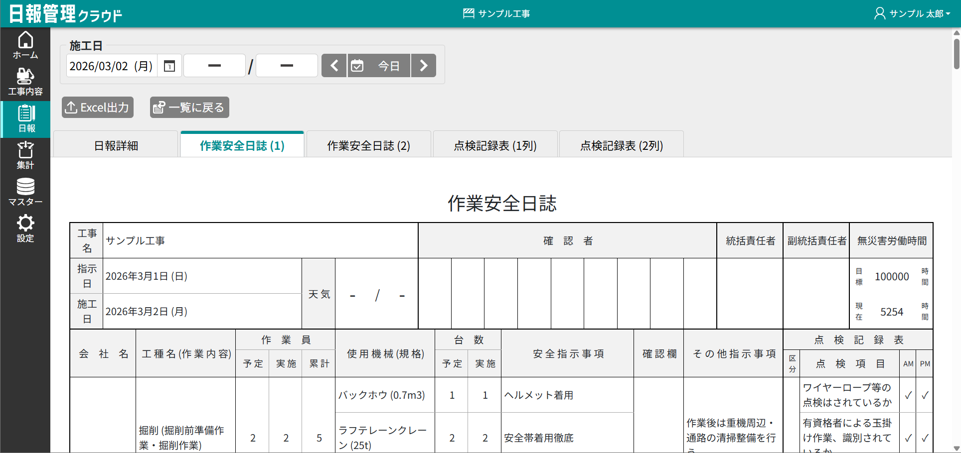Screen dimensions: 961x453
Task: Select the 日報 sidebar icon
Action: 26,119
